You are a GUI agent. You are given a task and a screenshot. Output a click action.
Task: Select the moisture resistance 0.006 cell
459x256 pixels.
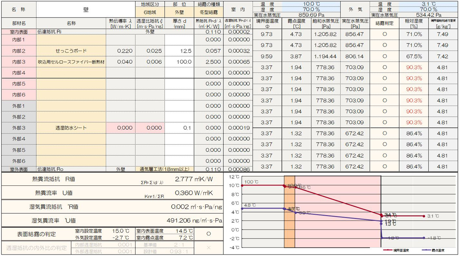[x=150, y=62]
